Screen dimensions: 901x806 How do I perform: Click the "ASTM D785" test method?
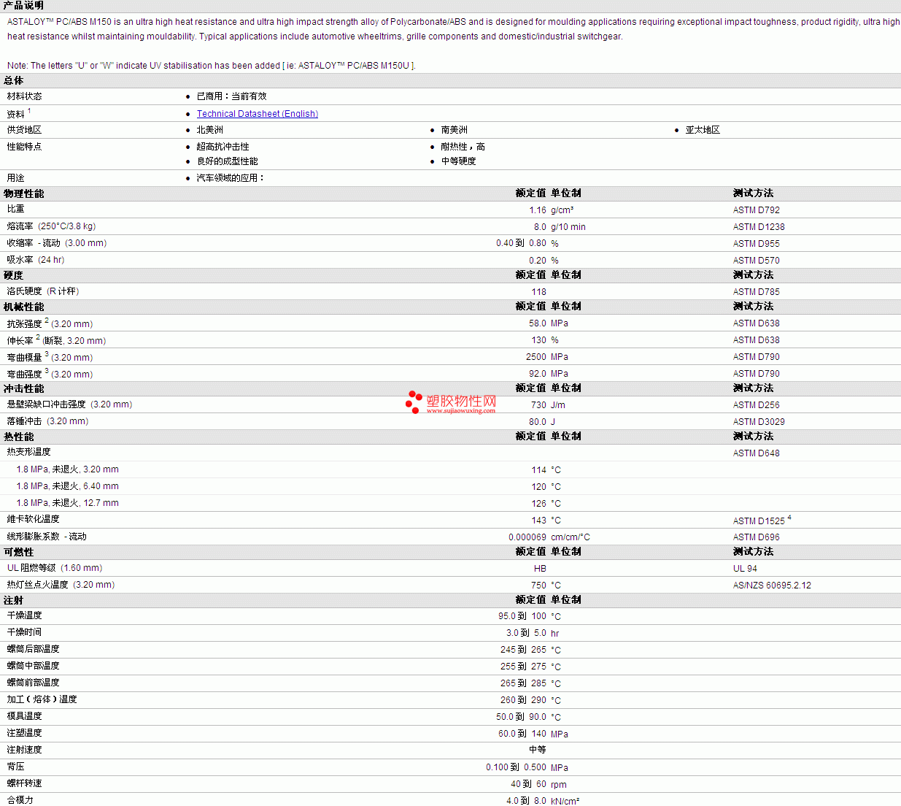point(757,292)
